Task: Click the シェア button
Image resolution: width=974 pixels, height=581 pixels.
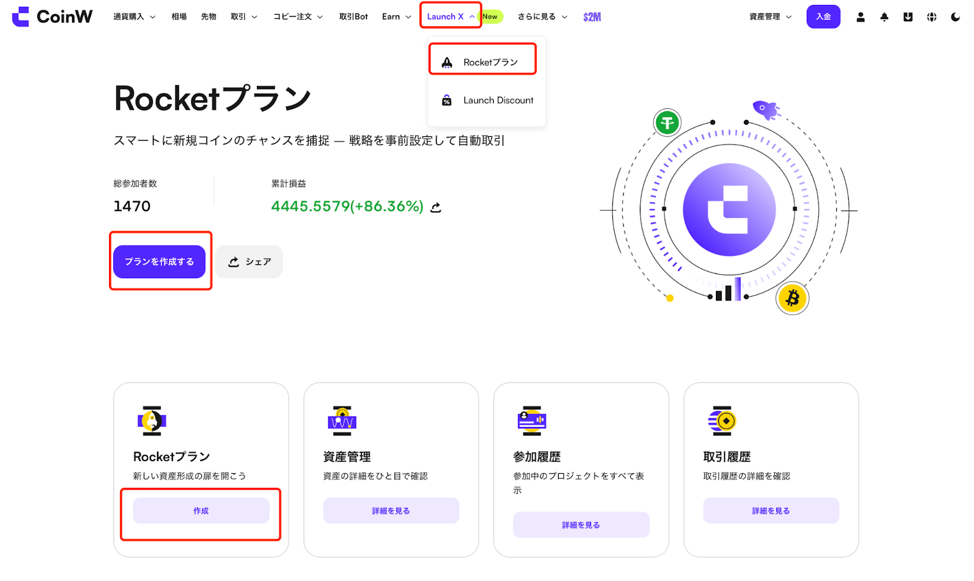Action: point(249,262)
